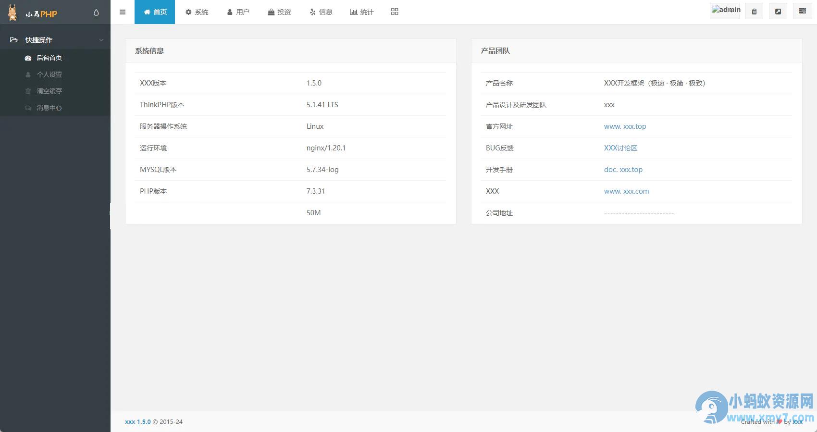
Task: Click the 产品设计及研发团队 label
Action: click(516, 105)
